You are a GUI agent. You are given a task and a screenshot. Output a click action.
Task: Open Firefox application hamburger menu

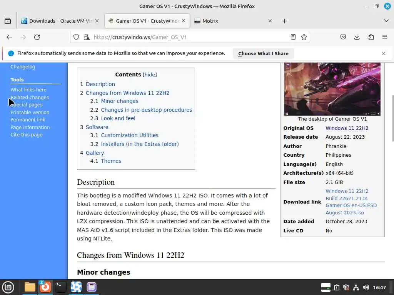pos(385,37)
